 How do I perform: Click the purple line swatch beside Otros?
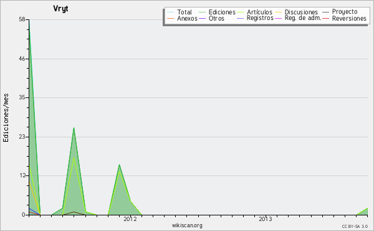202,18
